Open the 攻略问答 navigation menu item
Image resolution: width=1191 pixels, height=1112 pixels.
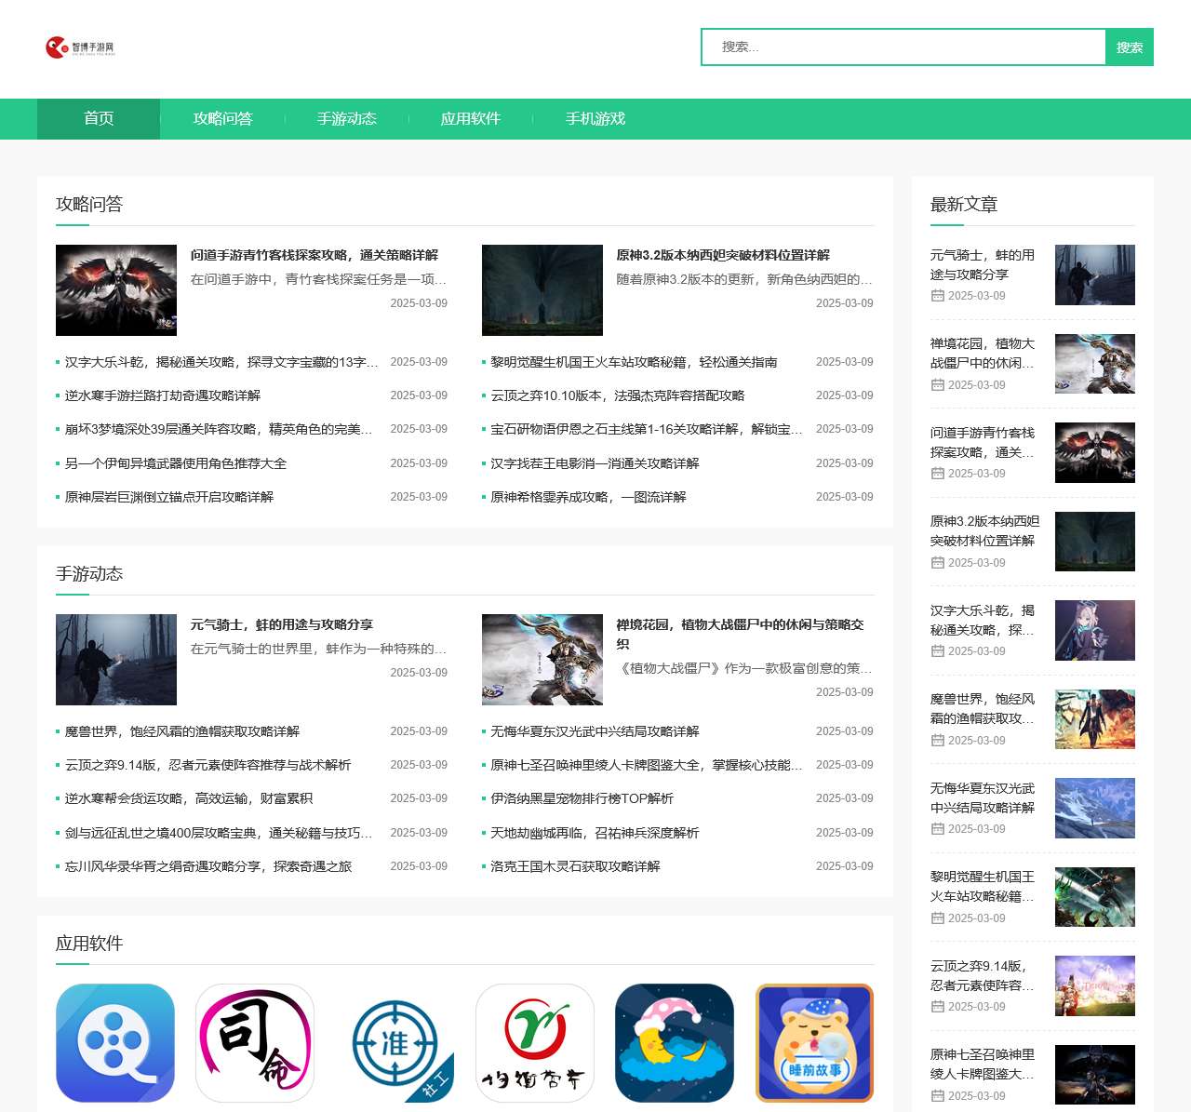click(222, 119)
